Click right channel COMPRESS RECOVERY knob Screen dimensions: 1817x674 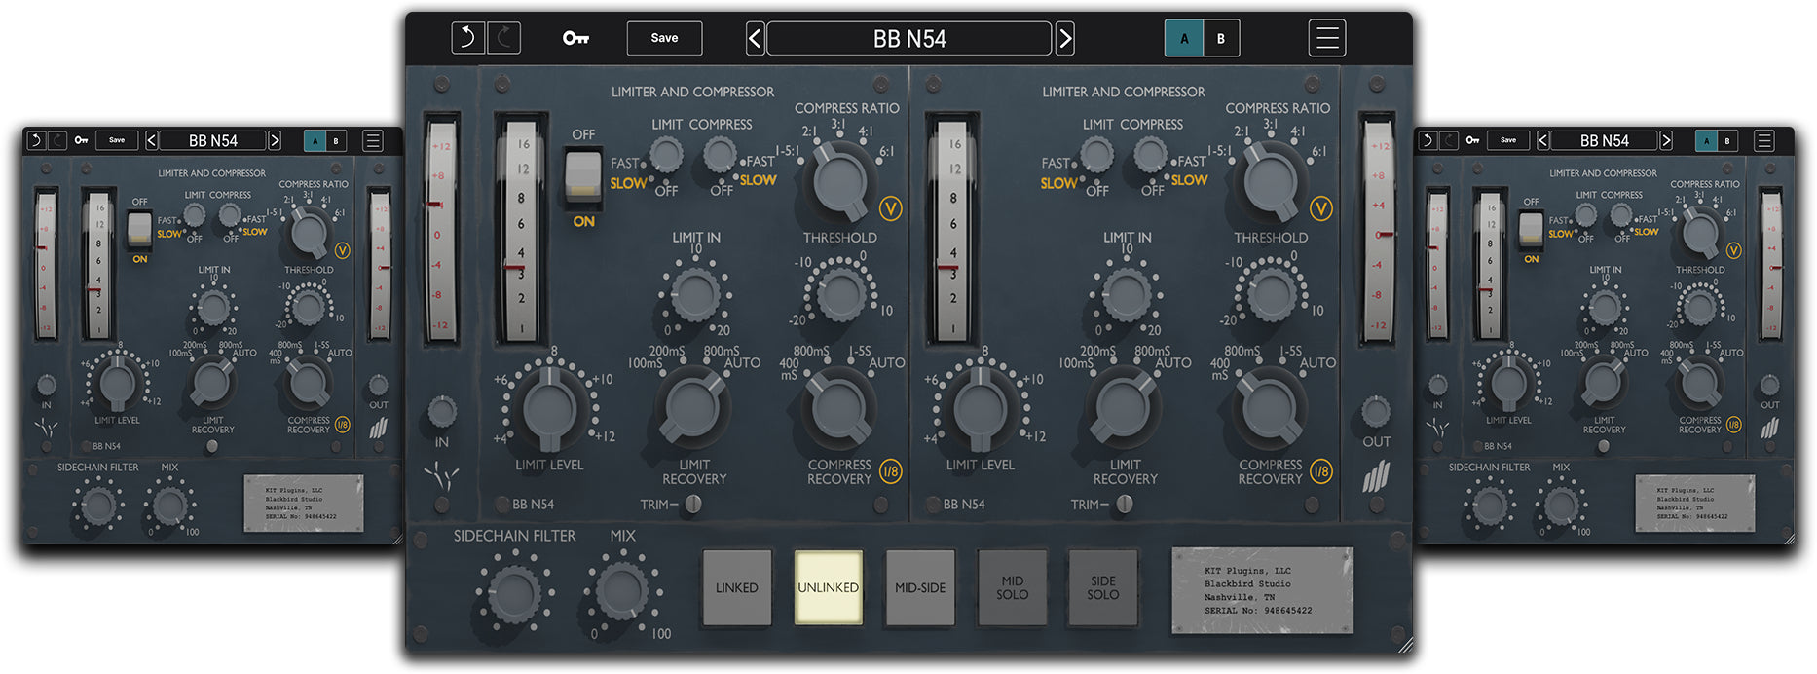tap(1270, 406)
